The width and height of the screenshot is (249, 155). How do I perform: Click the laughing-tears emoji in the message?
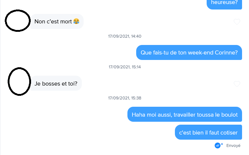(x=76, y=21)
